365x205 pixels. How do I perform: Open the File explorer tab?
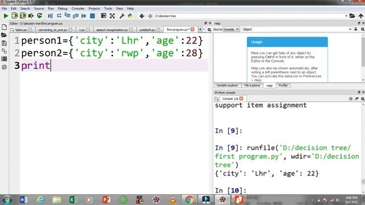click(252, 85)
